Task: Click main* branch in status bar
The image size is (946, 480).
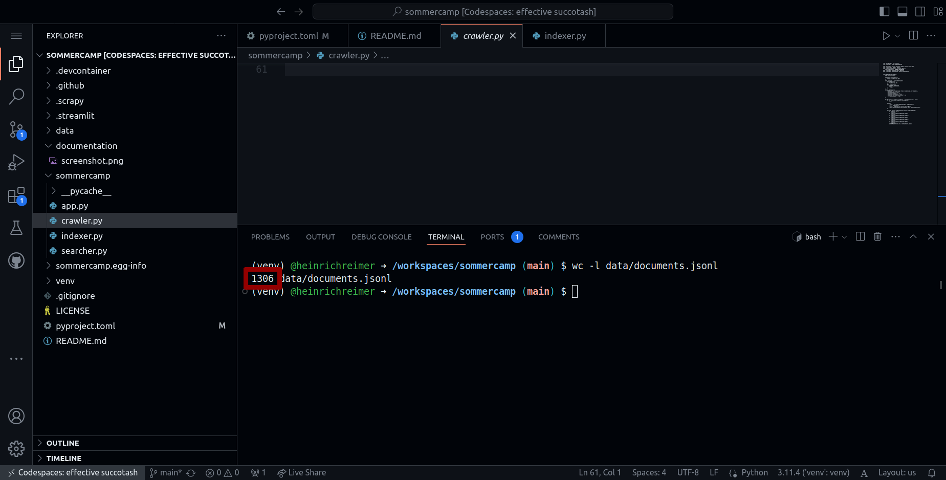Action: pyautogui.click(x=165, y=473)
